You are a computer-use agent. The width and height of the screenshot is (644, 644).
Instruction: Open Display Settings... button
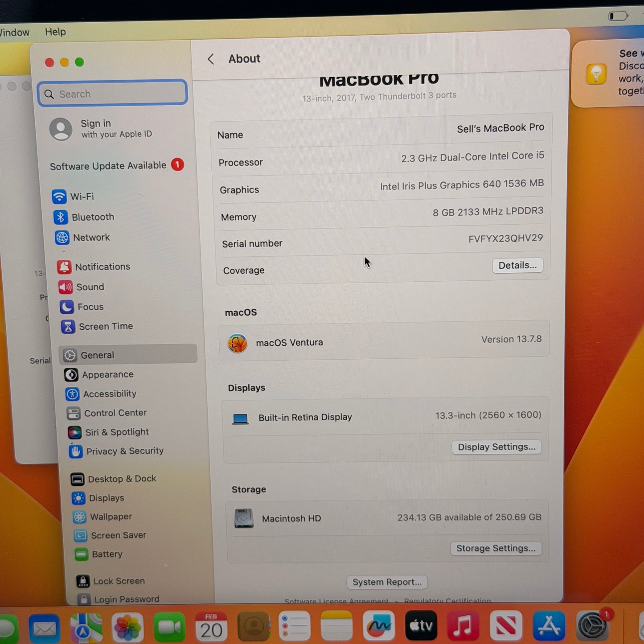pos(496,447)
